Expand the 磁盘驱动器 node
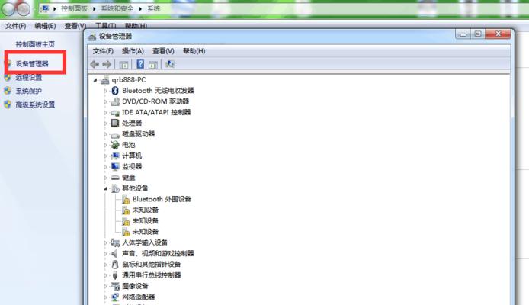Image resolution: width=529 pixels, height=305 pixels. click(105, 134)
